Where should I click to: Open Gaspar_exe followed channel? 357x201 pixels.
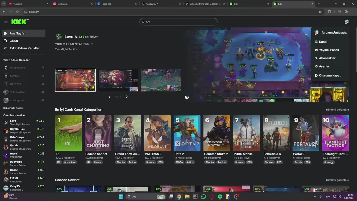coord(24,68)
